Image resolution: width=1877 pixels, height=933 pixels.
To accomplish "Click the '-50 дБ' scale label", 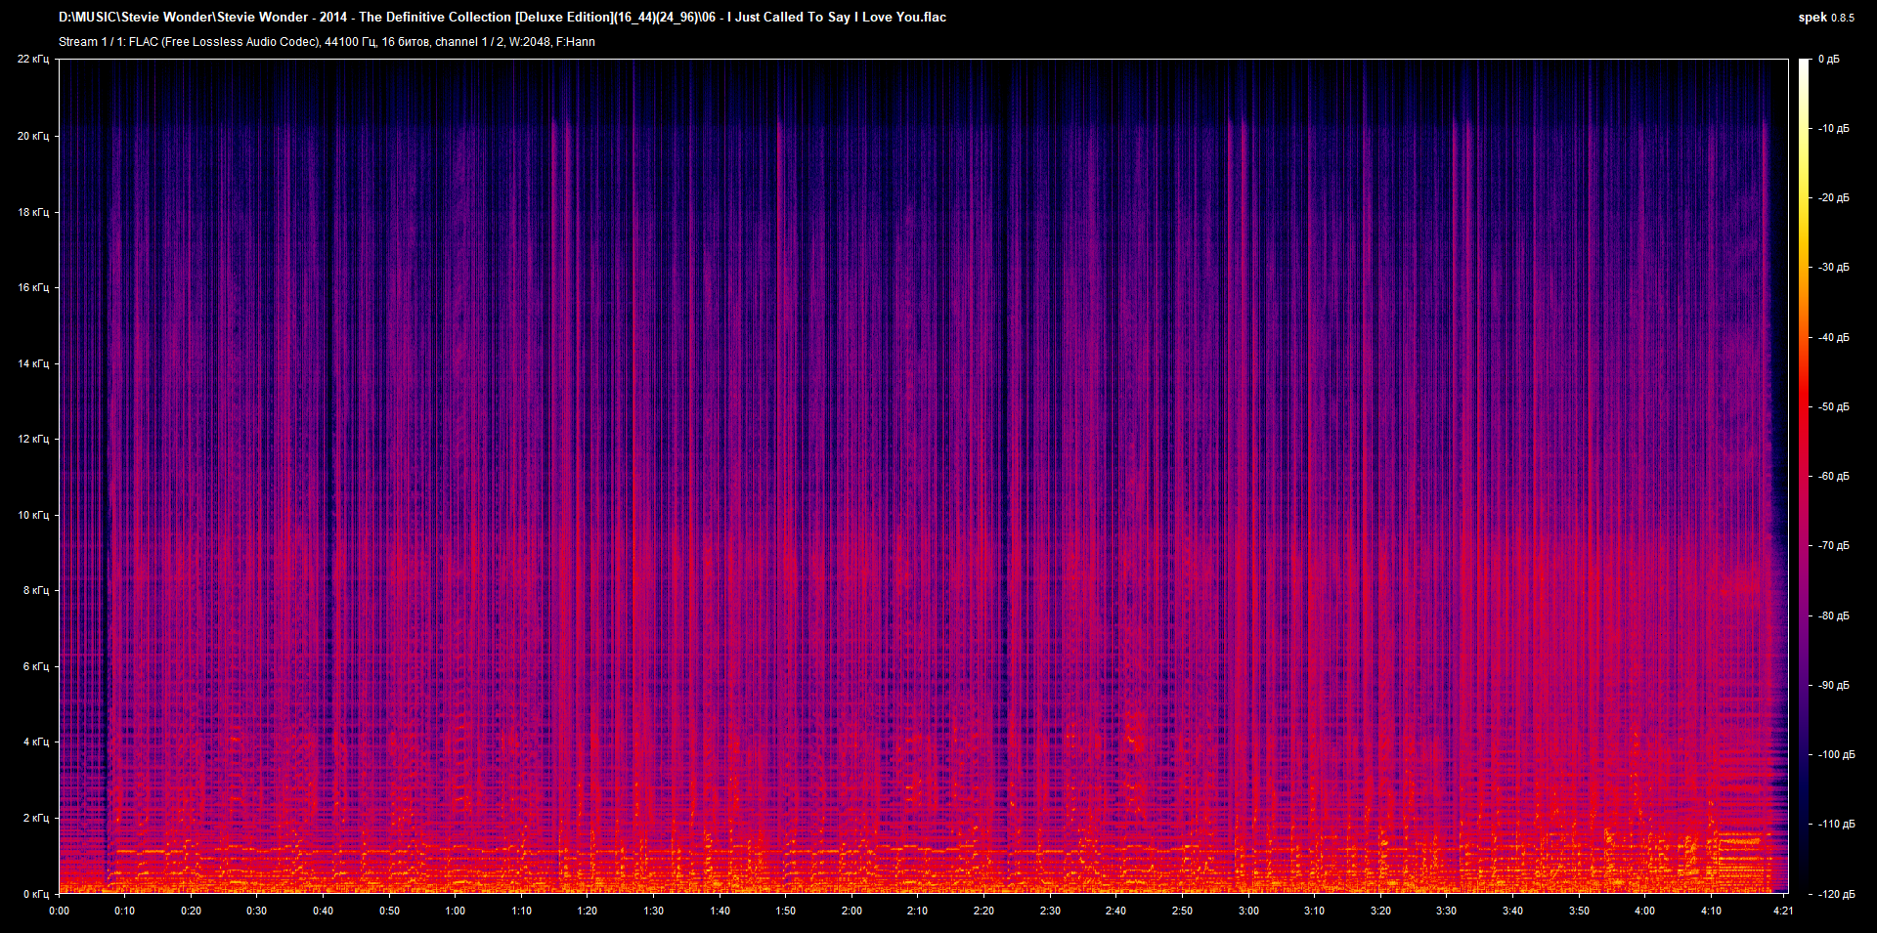I will [x=1833, y=407].
